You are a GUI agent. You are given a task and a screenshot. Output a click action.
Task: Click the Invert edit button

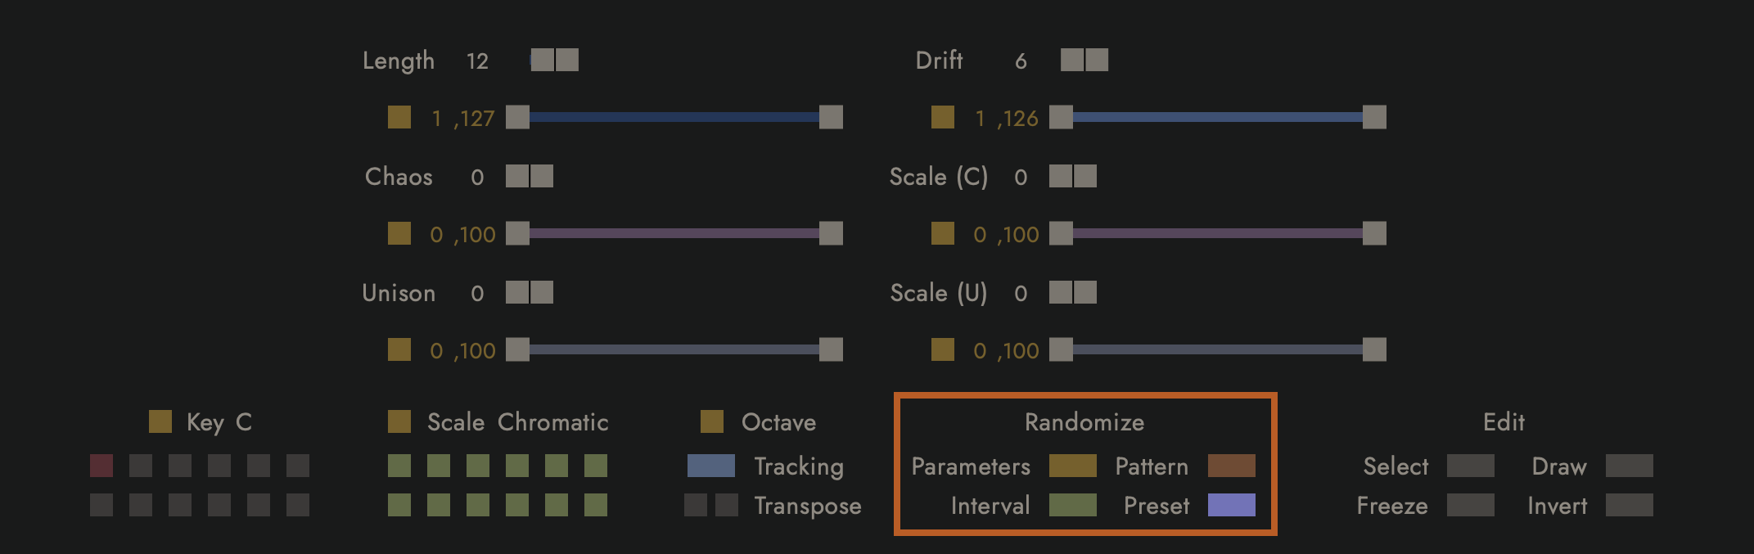pyautogui.click(x=1630, y=506)
